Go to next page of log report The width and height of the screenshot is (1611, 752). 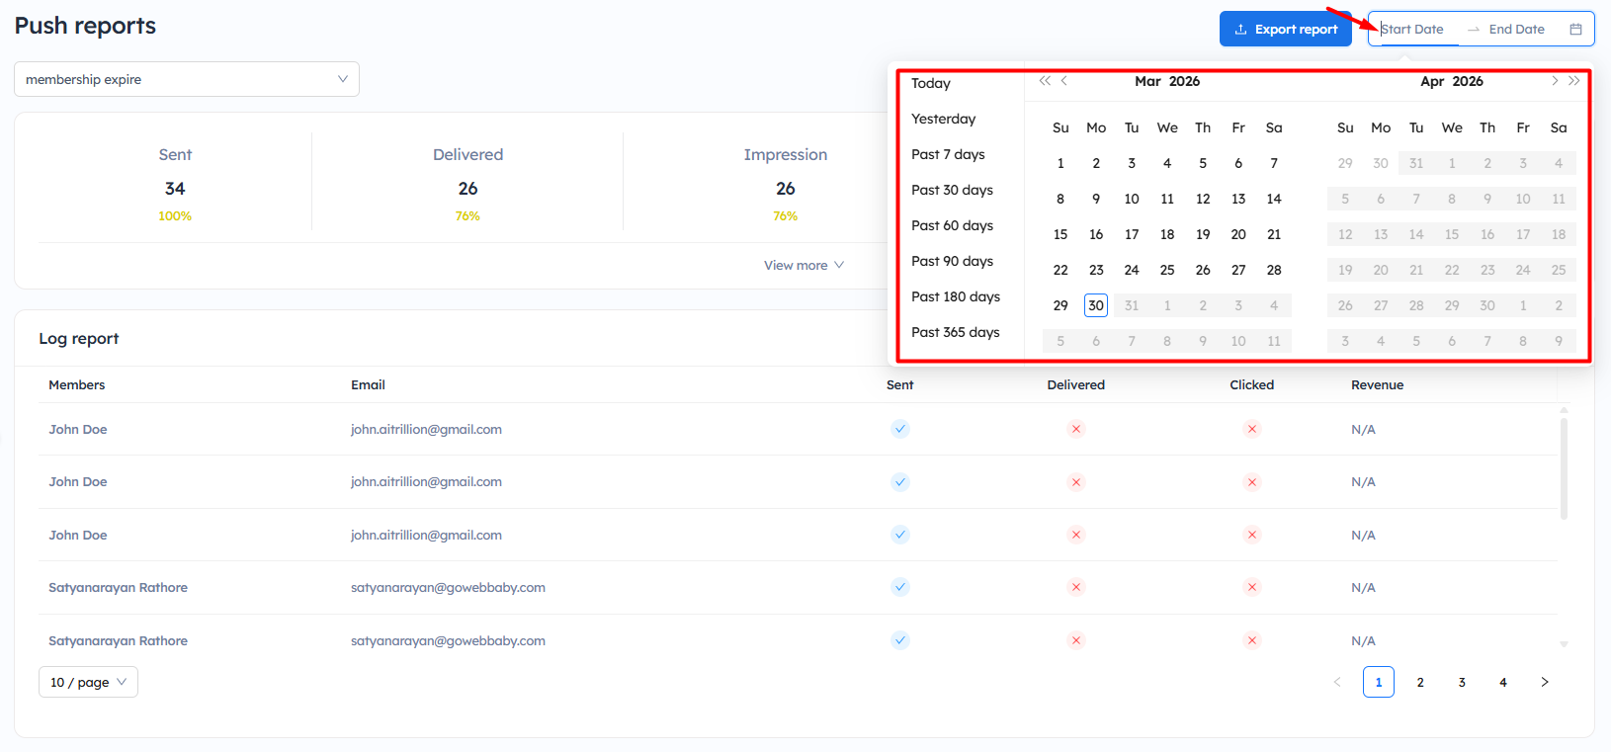(1545, 682)
